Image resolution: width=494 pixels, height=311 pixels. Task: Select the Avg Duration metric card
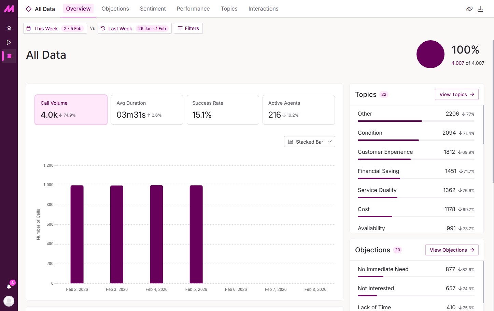click(147, 110)
